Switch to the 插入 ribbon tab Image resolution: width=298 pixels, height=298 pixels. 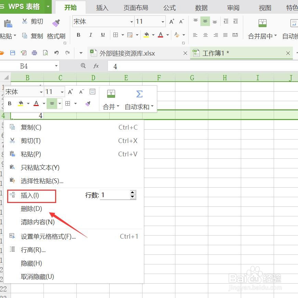(102, 8)
